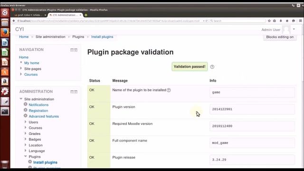Click Install plugins breadcrumb link
304x171 pixels.
click(x=102, y=37)
